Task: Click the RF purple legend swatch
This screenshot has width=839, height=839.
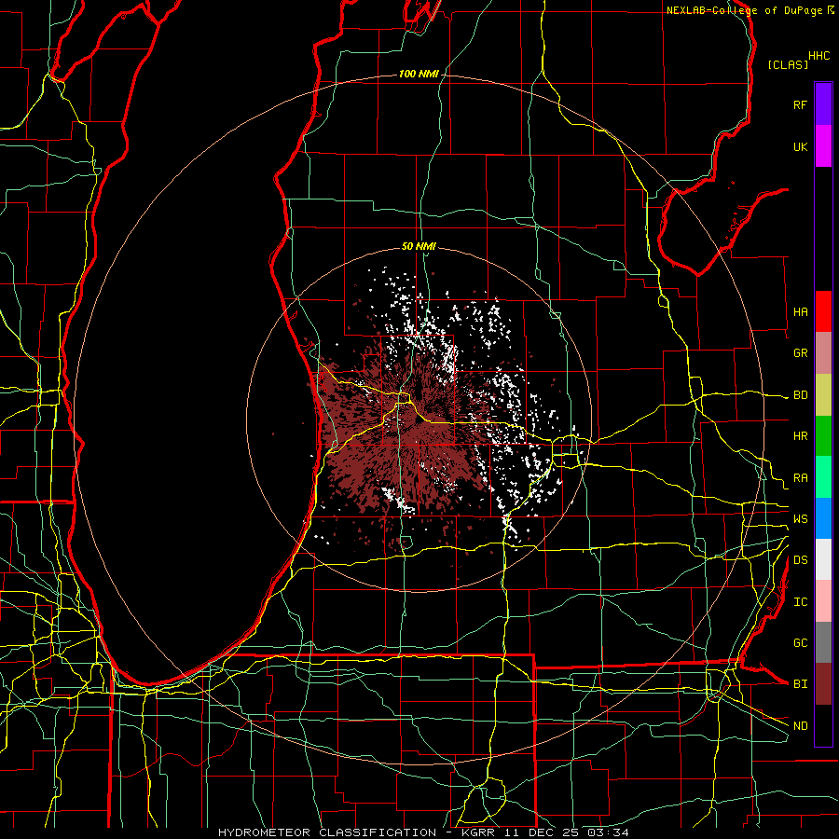Action: [x=823, y=104]
